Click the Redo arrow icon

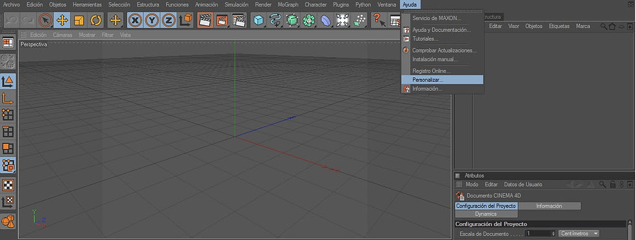coord(27,20)
